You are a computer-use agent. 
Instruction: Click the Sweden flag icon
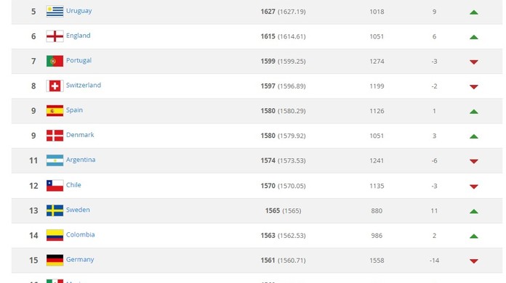coord(55,210)
